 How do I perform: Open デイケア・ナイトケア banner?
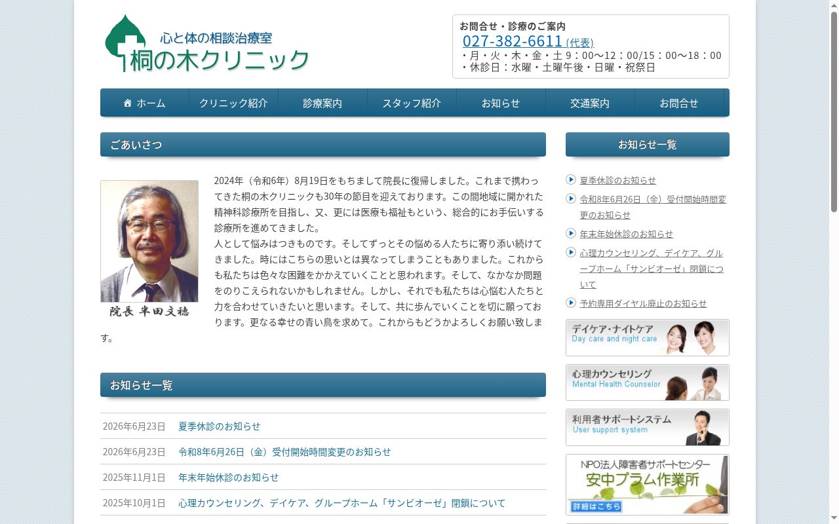[x=648, y=337]
